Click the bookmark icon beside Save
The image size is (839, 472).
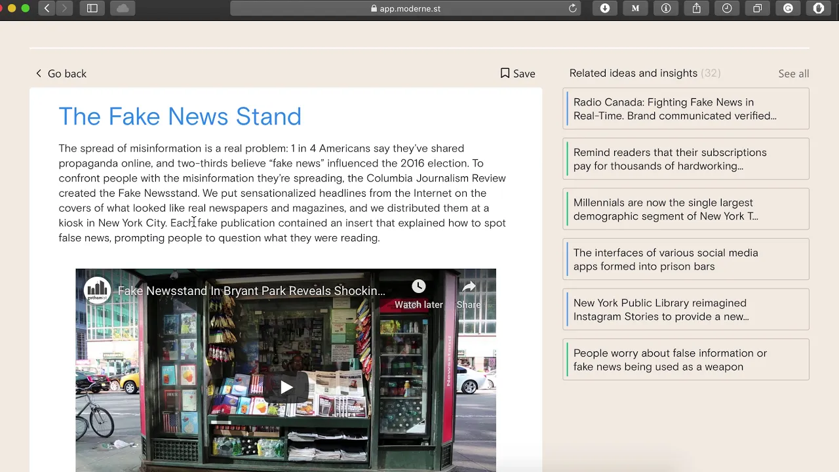click(x=505, y=73)
